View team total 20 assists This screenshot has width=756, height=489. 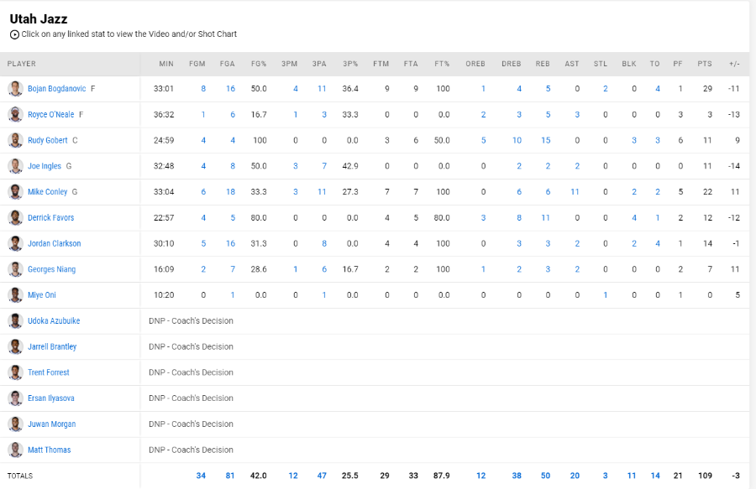click(x=575, y=476)
